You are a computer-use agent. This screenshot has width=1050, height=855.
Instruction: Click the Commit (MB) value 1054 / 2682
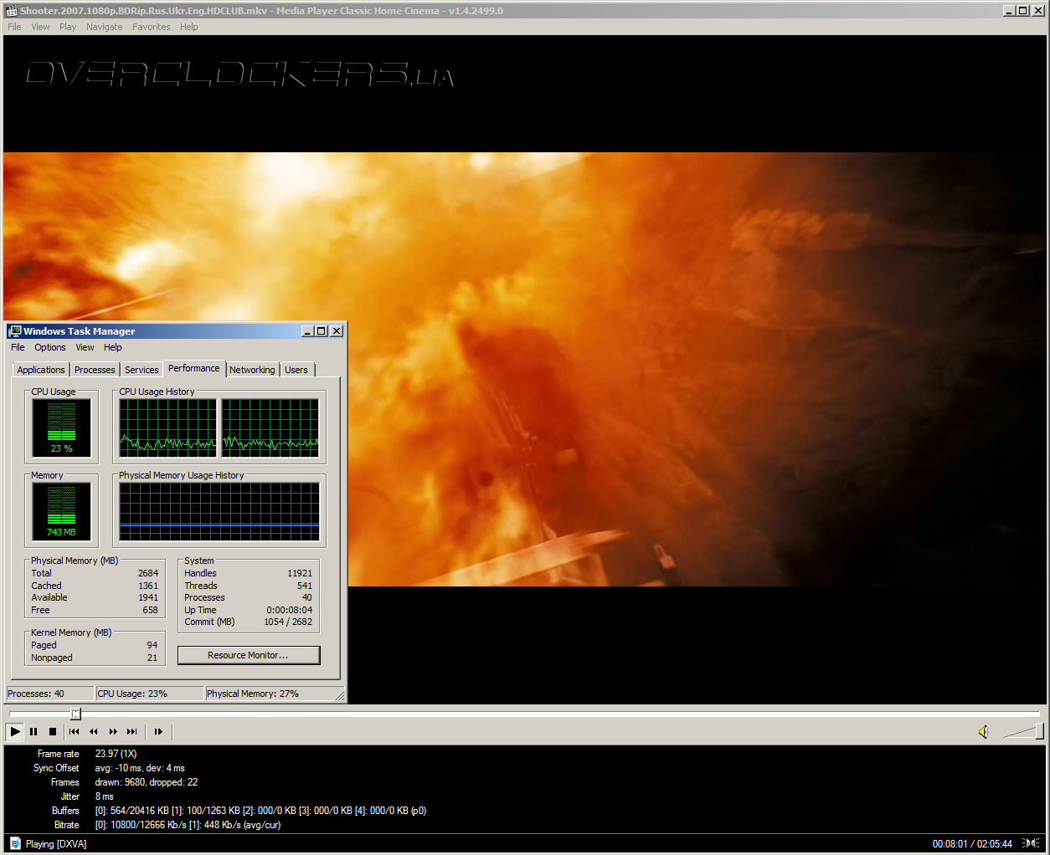point(288,622)
